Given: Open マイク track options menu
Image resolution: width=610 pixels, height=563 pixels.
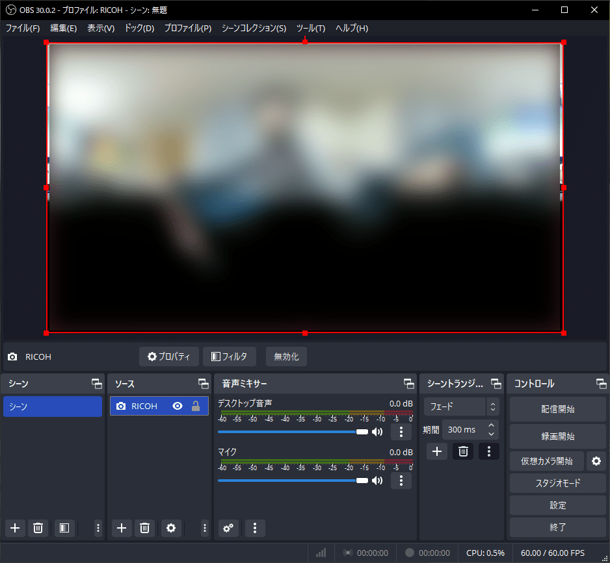Looking at the screenshot, I should [401, 481].
